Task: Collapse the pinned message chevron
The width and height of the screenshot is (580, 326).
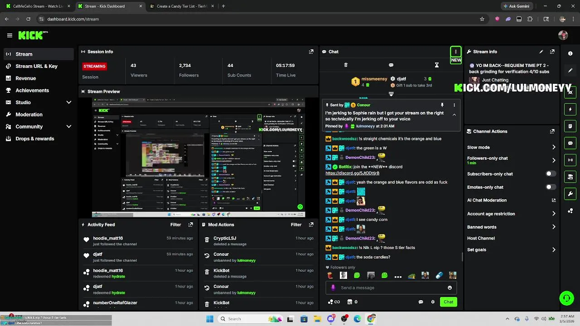Action: pos(454,115)
